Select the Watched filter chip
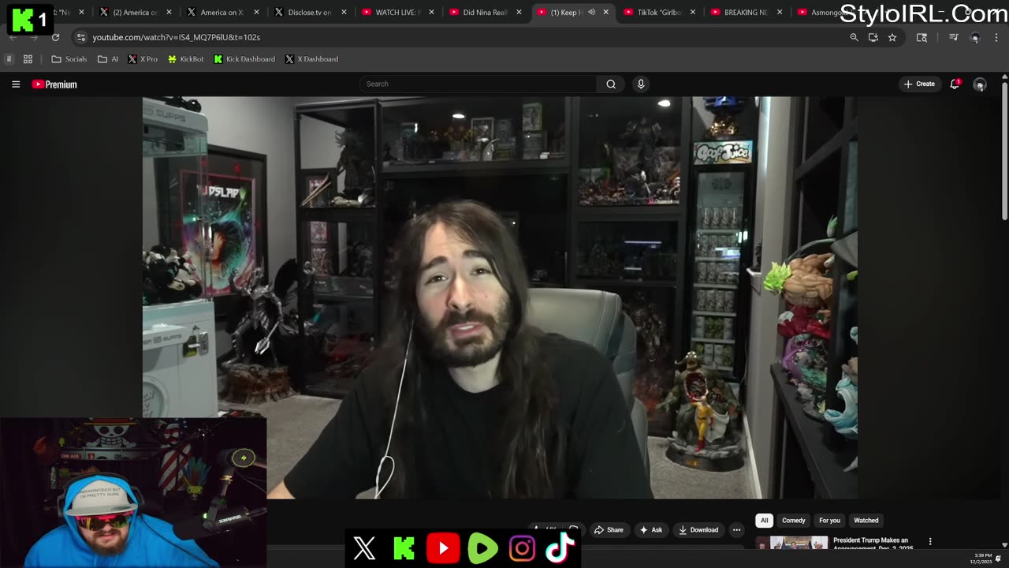The height and width of the screenshot is (568, 1009). 866,521
